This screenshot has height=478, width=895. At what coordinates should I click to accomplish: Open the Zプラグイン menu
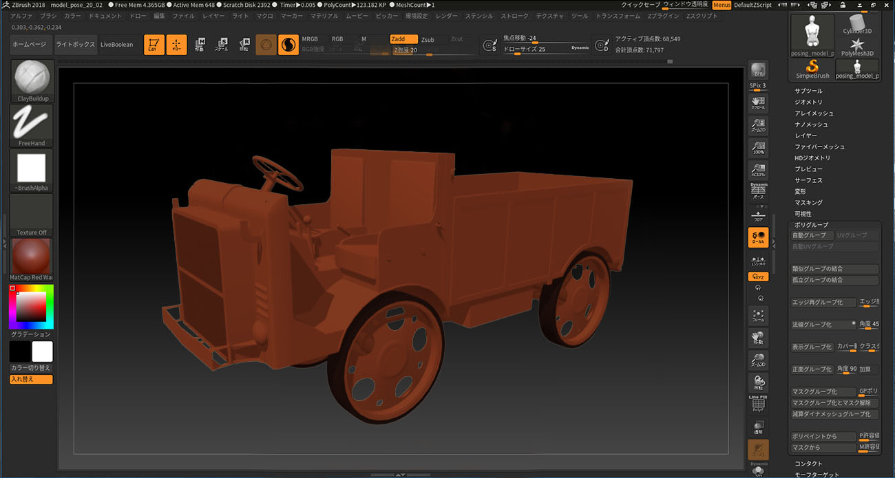pyautogui.click(x=664, y=15)
